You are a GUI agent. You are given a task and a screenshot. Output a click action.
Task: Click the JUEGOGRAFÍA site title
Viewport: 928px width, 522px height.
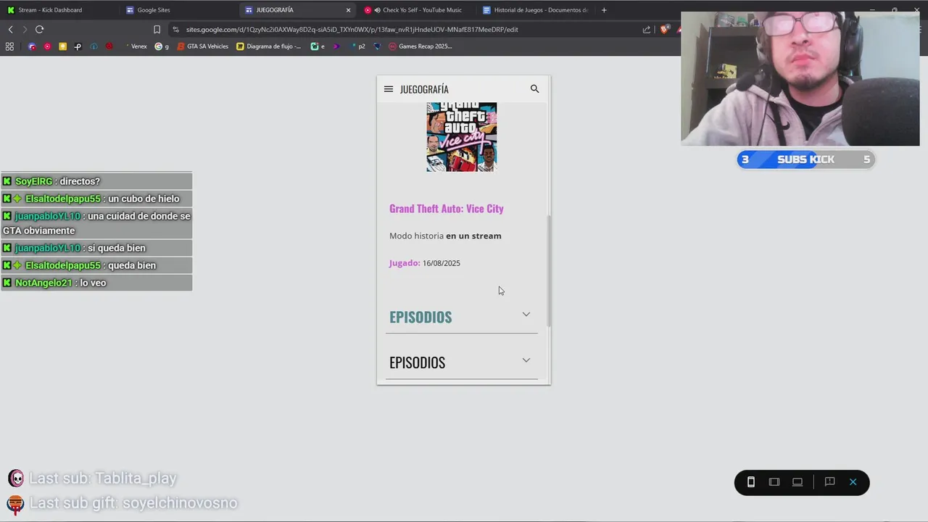pyautogui.click(x=424, y=89)
